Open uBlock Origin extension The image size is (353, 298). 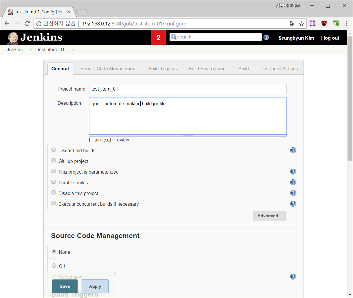(x=324, y=24)
